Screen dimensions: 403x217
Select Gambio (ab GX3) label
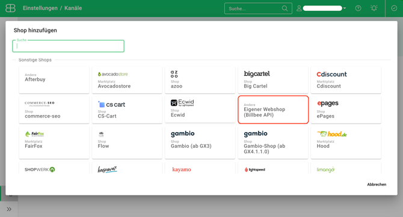(191, 146)
